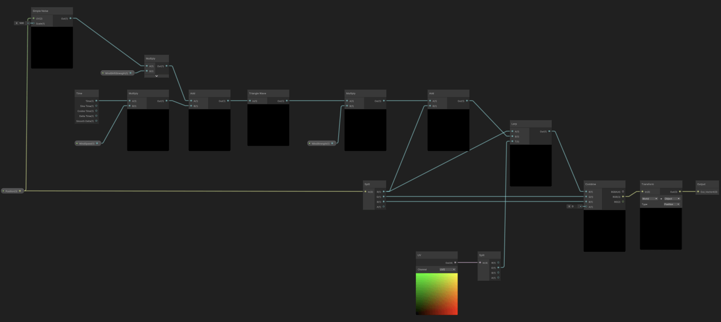The width and height of the screenshot is (721, 322).
Task: Click title of Multiply node fed by WindStrength
Action: click(351, 93)
